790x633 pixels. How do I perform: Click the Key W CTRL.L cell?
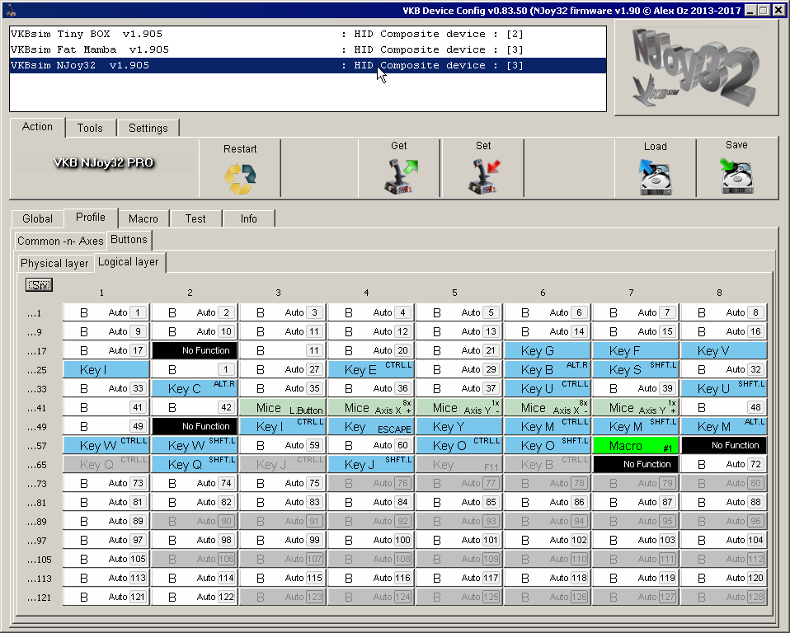106,446
